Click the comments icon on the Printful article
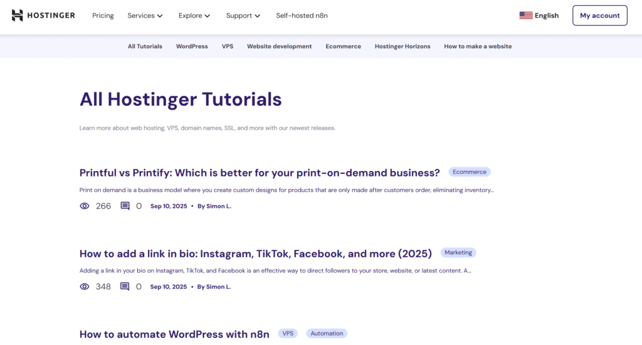Image resolution: width=642 pixels, height=345 pixels. (125, 206)
